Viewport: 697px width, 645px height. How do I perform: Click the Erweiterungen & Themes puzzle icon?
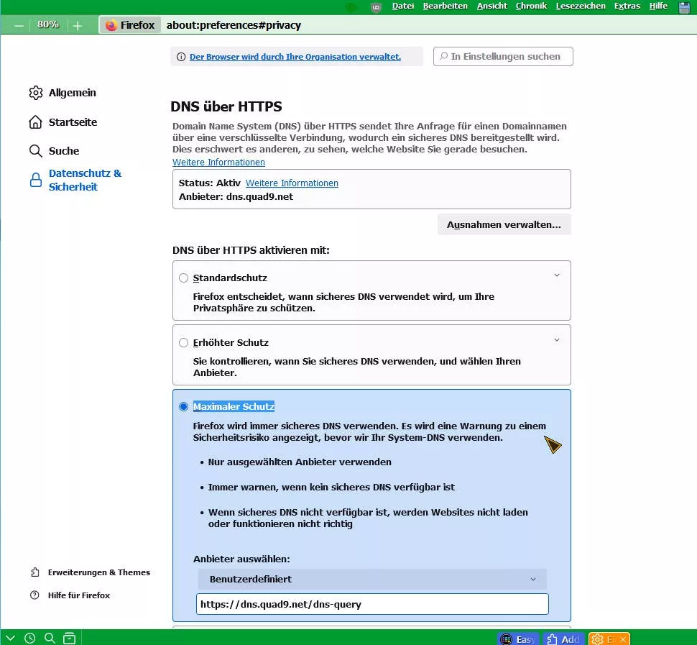[35, 572]
